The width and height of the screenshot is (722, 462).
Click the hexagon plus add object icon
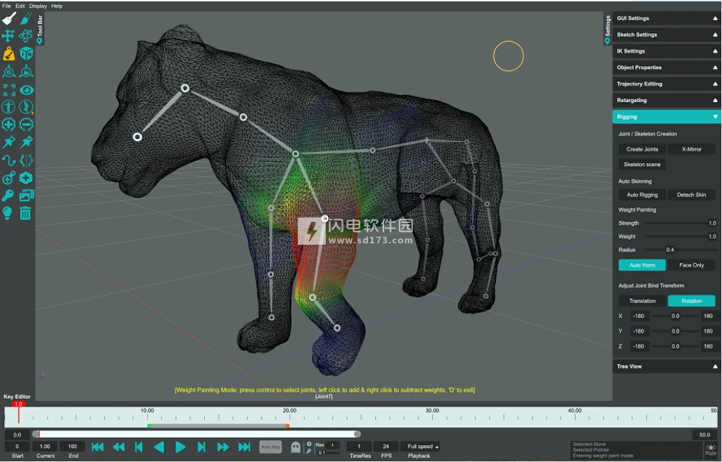point(26,178)
